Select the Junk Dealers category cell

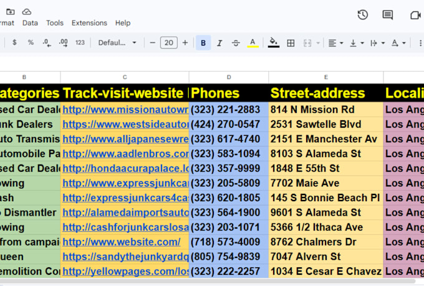point(30,125)
